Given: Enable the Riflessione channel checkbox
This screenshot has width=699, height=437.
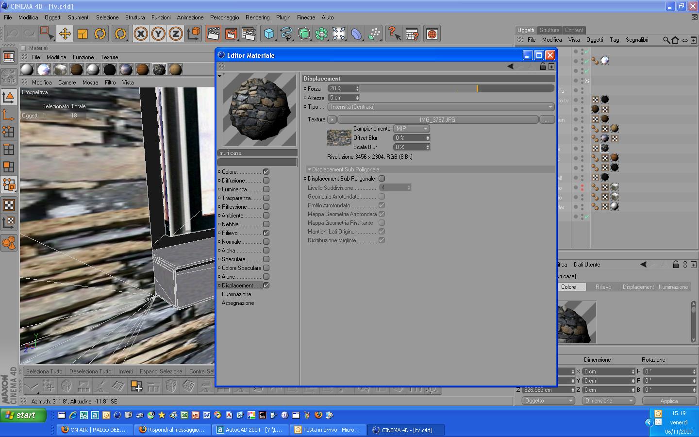Looking at the screenshot, I should 266,207.
